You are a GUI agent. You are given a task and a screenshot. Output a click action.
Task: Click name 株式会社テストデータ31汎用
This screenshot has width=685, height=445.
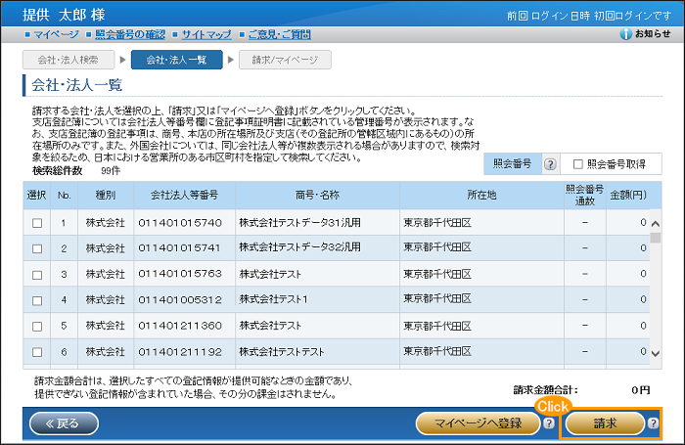pos(299,223)
